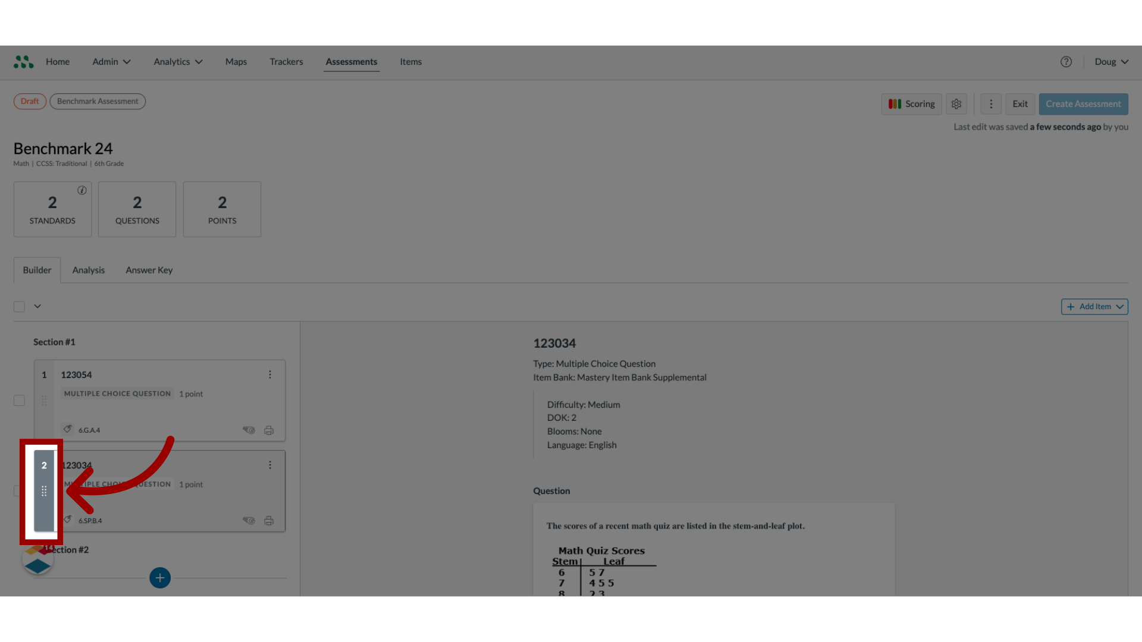Viewport: 1142px width, 642px height.
Task: Select the top-left master checkbox
Action: tap(20, 306)
